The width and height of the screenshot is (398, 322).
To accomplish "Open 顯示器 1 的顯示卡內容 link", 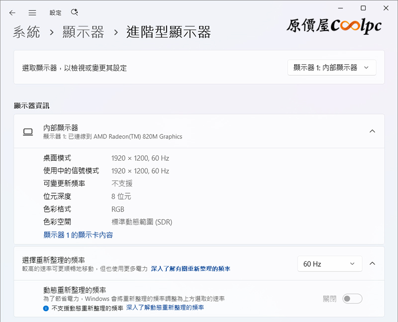I will click(x=78, y=235).
